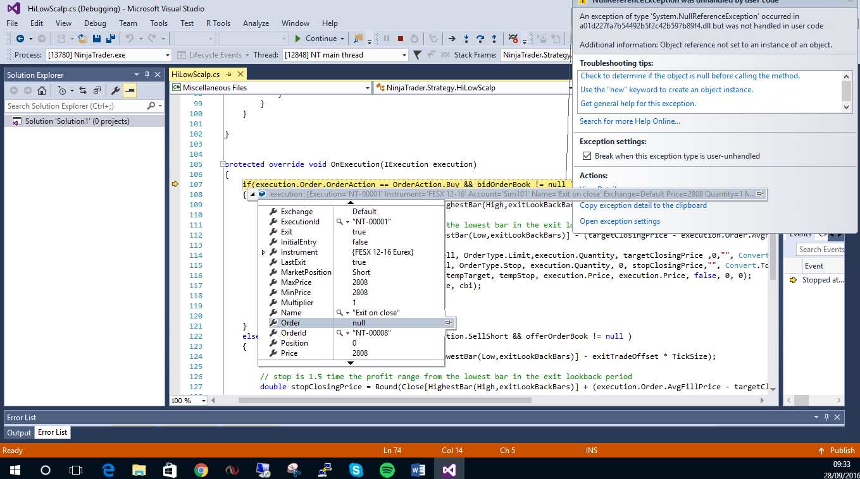Expand the Instrument property in datatip
The width and height of the screenshot is (860, 479).
point(264,252)
